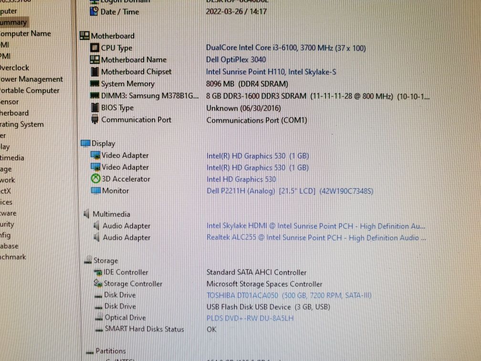Click the Monitor row icon

pos(96,191)
